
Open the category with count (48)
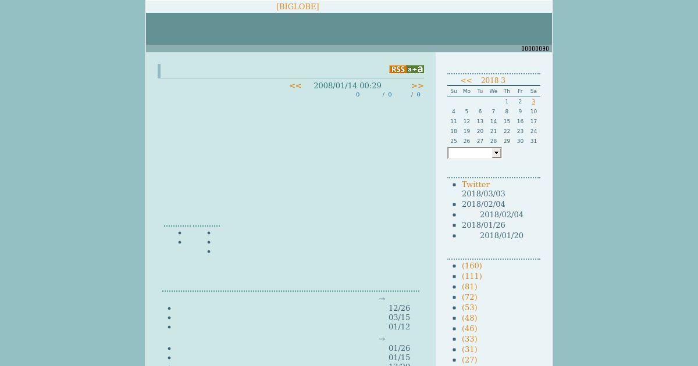(x=469, y=318)
